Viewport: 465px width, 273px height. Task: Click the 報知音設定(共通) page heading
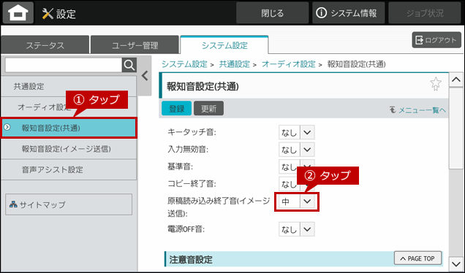point(203,86)
